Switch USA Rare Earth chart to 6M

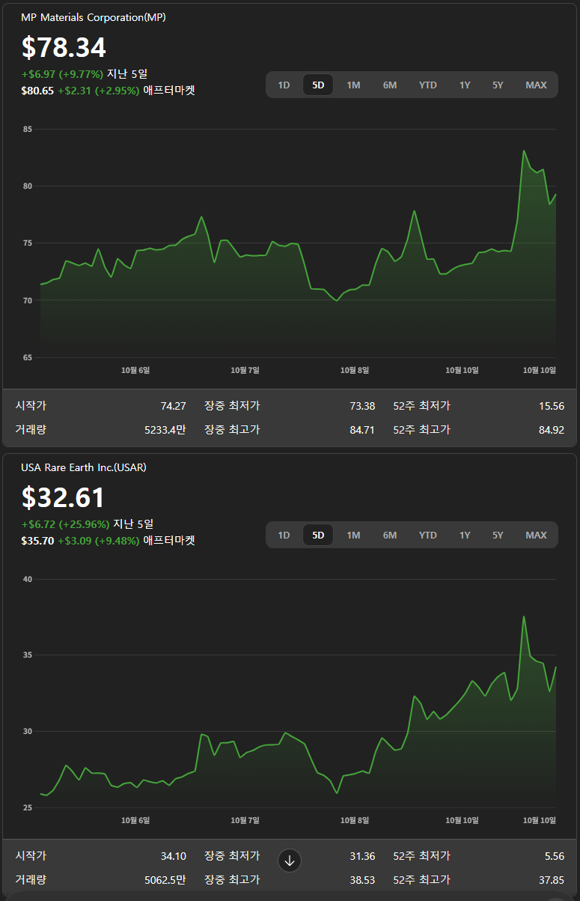coord(390,535)
